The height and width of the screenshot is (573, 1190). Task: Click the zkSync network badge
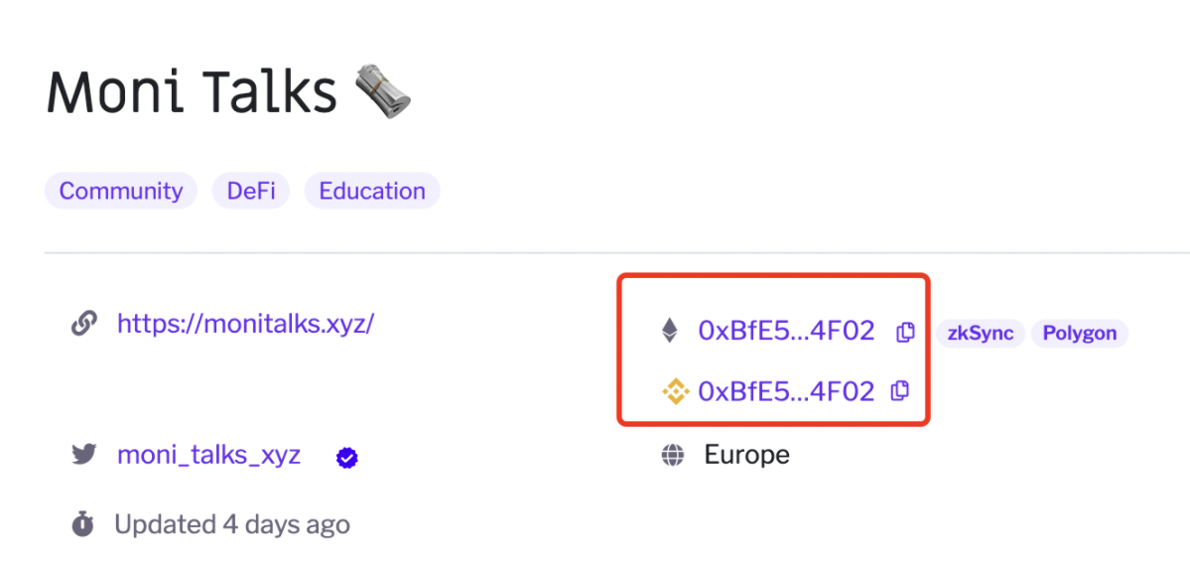tap(981, 334)
